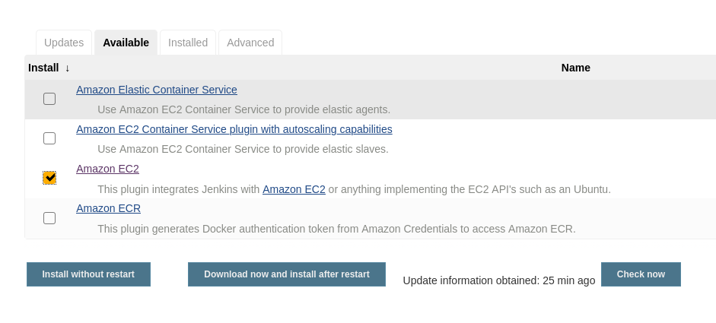Enable the Amazon ECR plugin checkbox

pyautogui.click(x=49, y=218)
